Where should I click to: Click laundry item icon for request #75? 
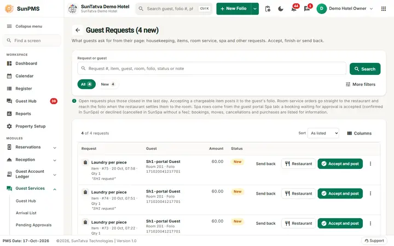[85, 162]
